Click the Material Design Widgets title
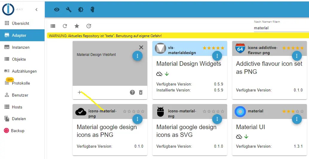 [x=189, y=64]
